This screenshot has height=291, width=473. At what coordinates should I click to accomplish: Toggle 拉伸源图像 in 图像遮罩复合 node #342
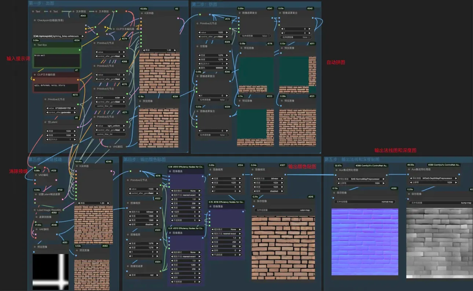click(x=296, y=37)
